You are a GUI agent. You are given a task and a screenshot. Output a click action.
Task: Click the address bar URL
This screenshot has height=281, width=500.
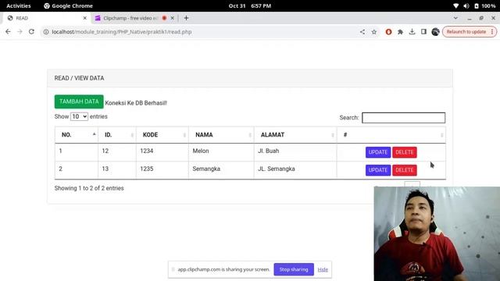[122, 32]
